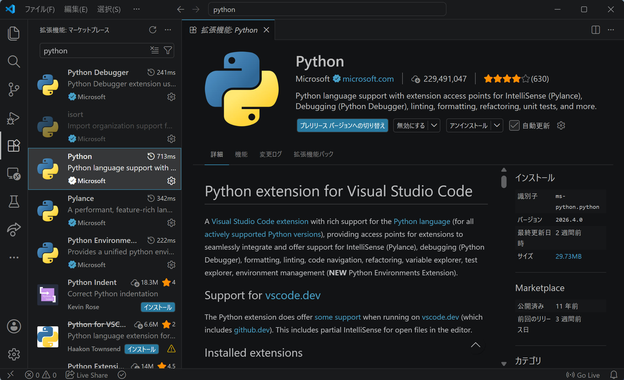Open isort extension manage gear
This screenshot has width=624, height=380.
pos(171,139)
